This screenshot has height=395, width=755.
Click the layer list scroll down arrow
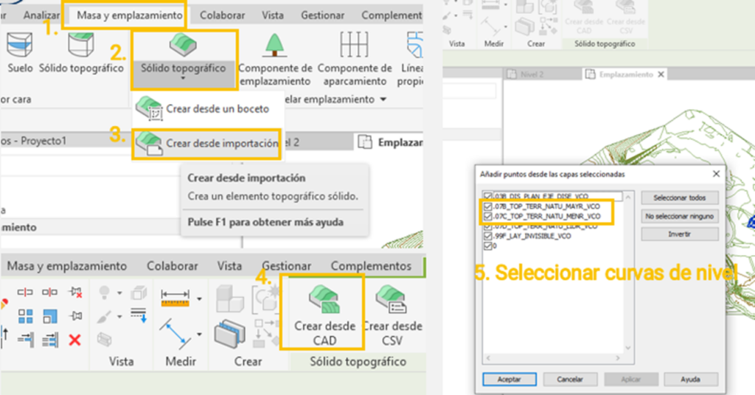click(x=628, y=348)
